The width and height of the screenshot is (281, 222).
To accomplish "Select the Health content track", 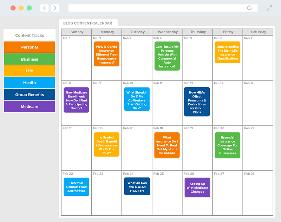I will (x=30, y=83).
